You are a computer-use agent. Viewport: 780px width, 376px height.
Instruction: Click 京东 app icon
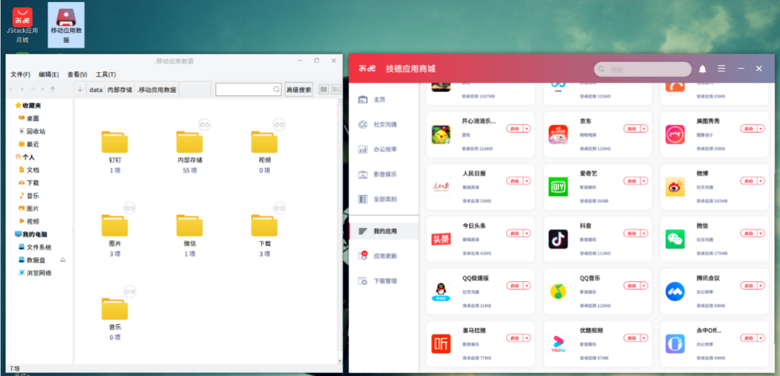pyautogui.click(x=558, y=134)
